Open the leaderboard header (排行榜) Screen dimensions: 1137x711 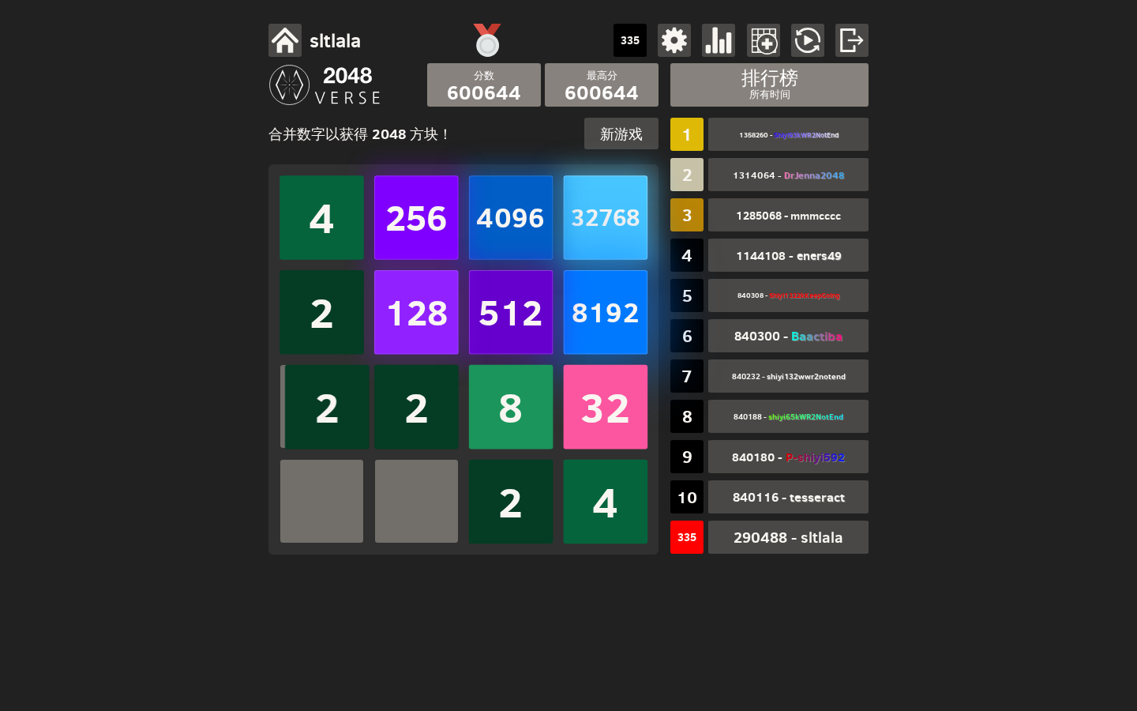[x=769, y=85]
